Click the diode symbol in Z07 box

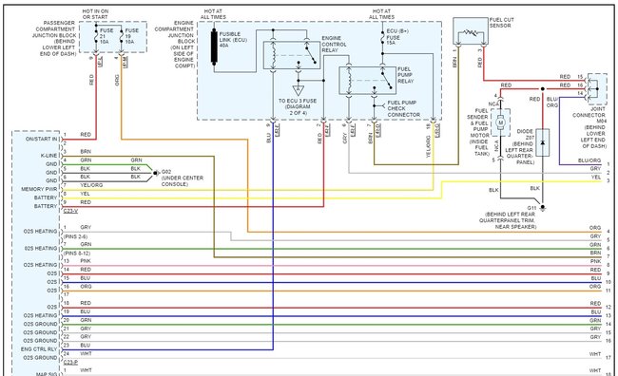tap(543, 142)
